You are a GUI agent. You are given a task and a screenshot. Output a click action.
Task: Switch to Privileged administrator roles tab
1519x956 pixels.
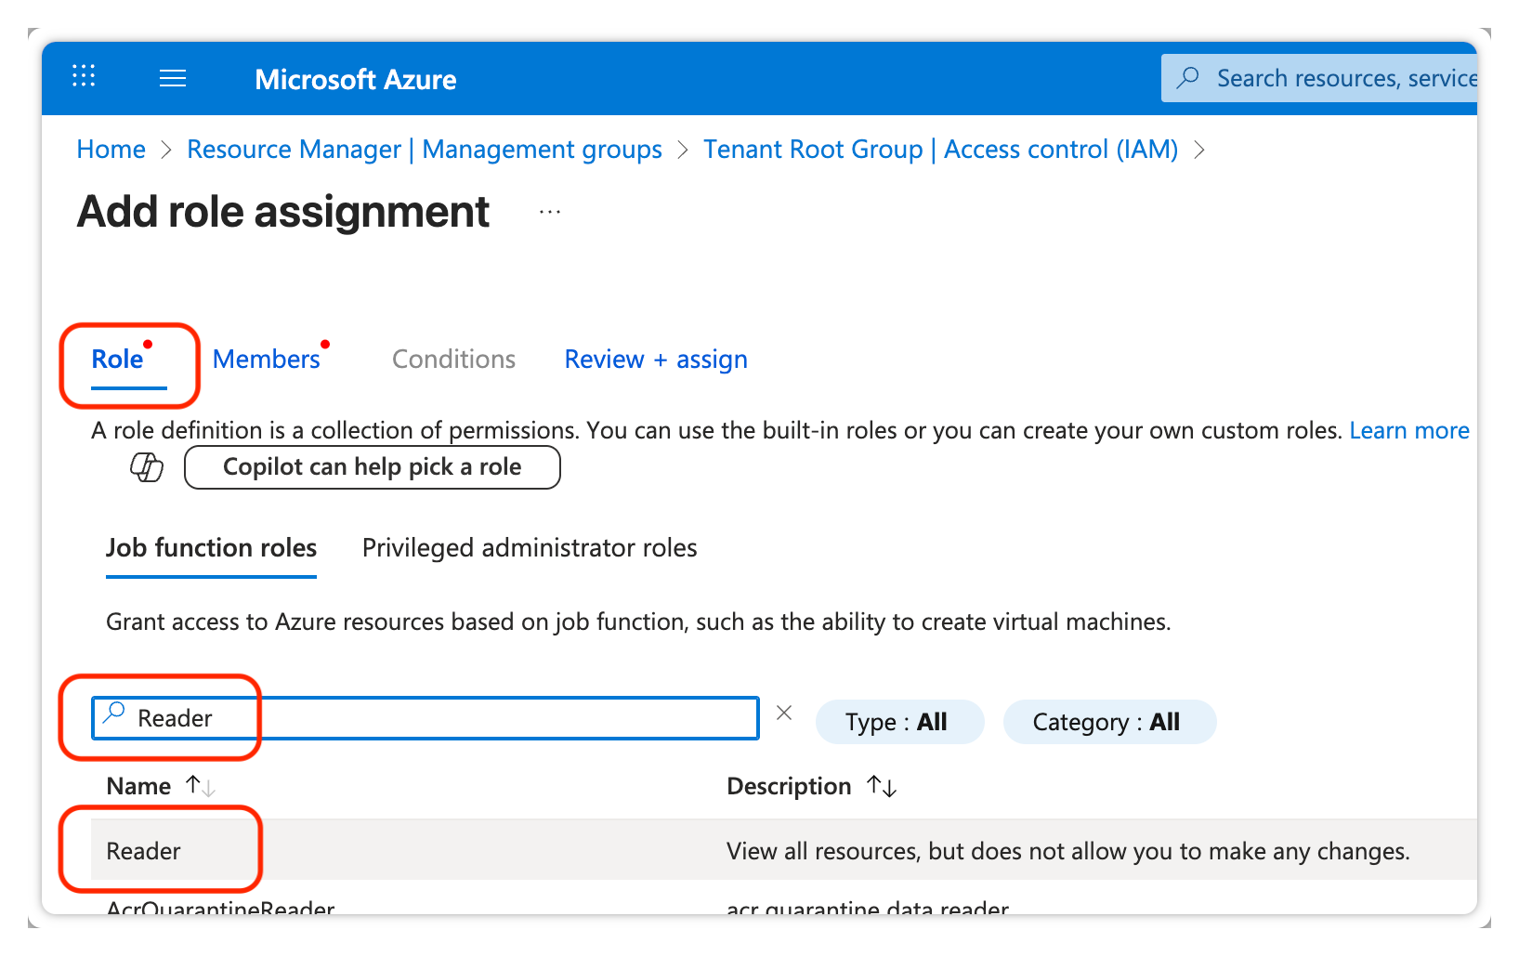pyautogui.click(x=530, y=548)
